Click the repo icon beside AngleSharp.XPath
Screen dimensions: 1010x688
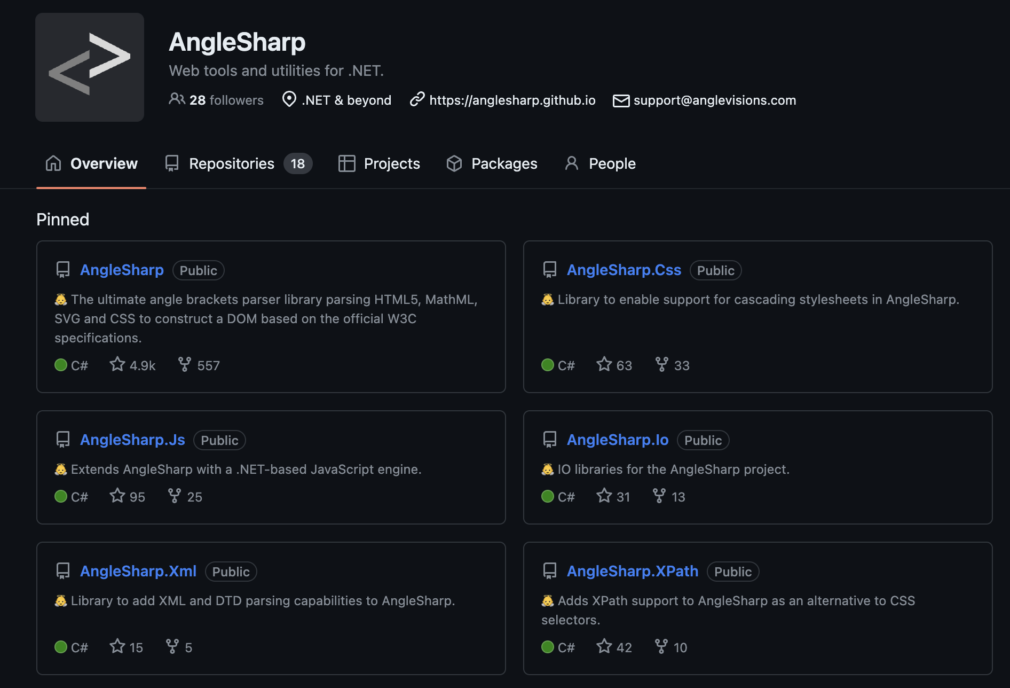(550, 571)
